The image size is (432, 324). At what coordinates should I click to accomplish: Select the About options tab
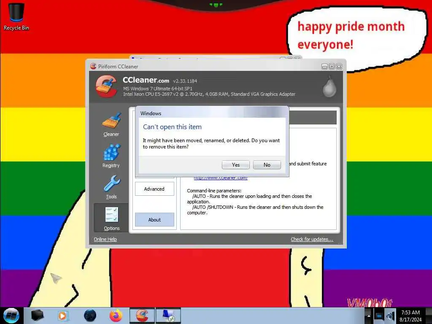tap(154, 219)
